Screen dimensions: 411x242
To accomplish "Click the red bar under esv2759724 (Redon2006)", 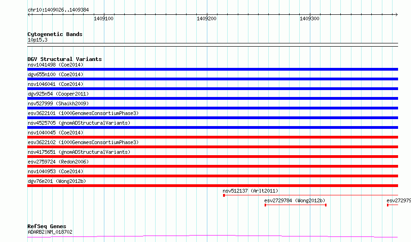I will 212,166.
